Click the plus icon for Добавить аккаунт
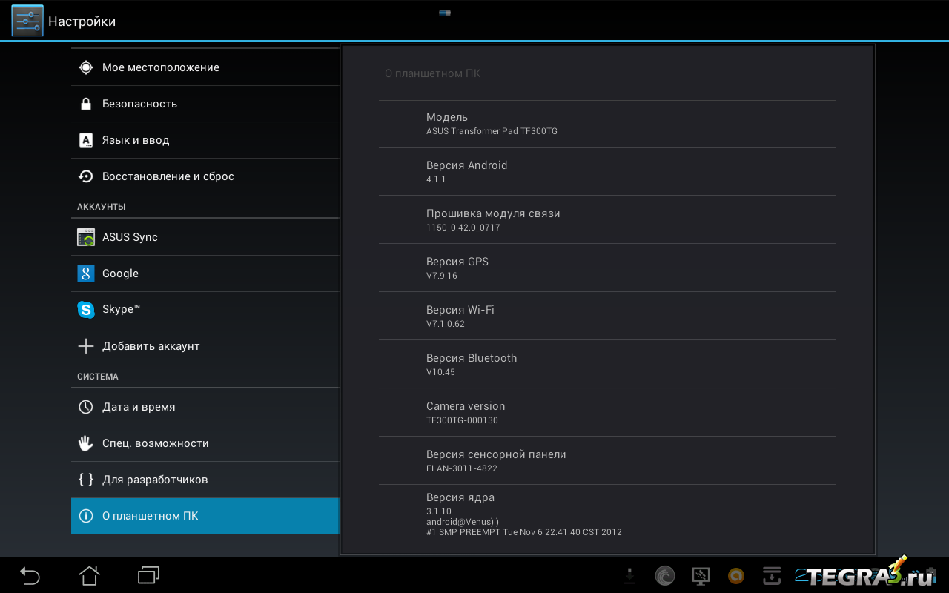 coord(86,346)
